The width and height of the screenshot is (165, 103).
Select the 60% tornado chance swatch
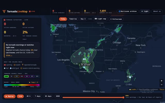(x=37, y=76)
